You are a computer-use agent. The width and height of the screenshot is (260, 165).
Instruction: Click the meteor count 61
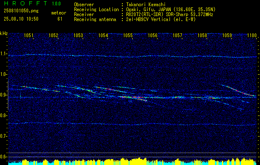point(60,19)
